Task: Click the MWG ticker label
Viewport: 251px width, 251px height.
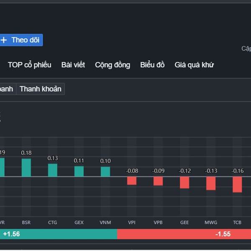Action: (211, 223)
